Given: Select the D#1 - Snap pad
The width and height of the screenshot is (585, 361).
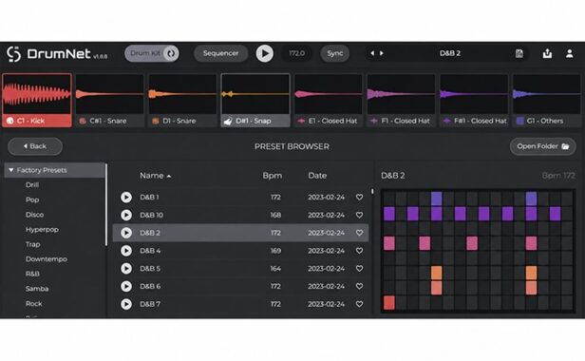Looking at the screenshot, I should pyautogui.click(x=255, y=101).
